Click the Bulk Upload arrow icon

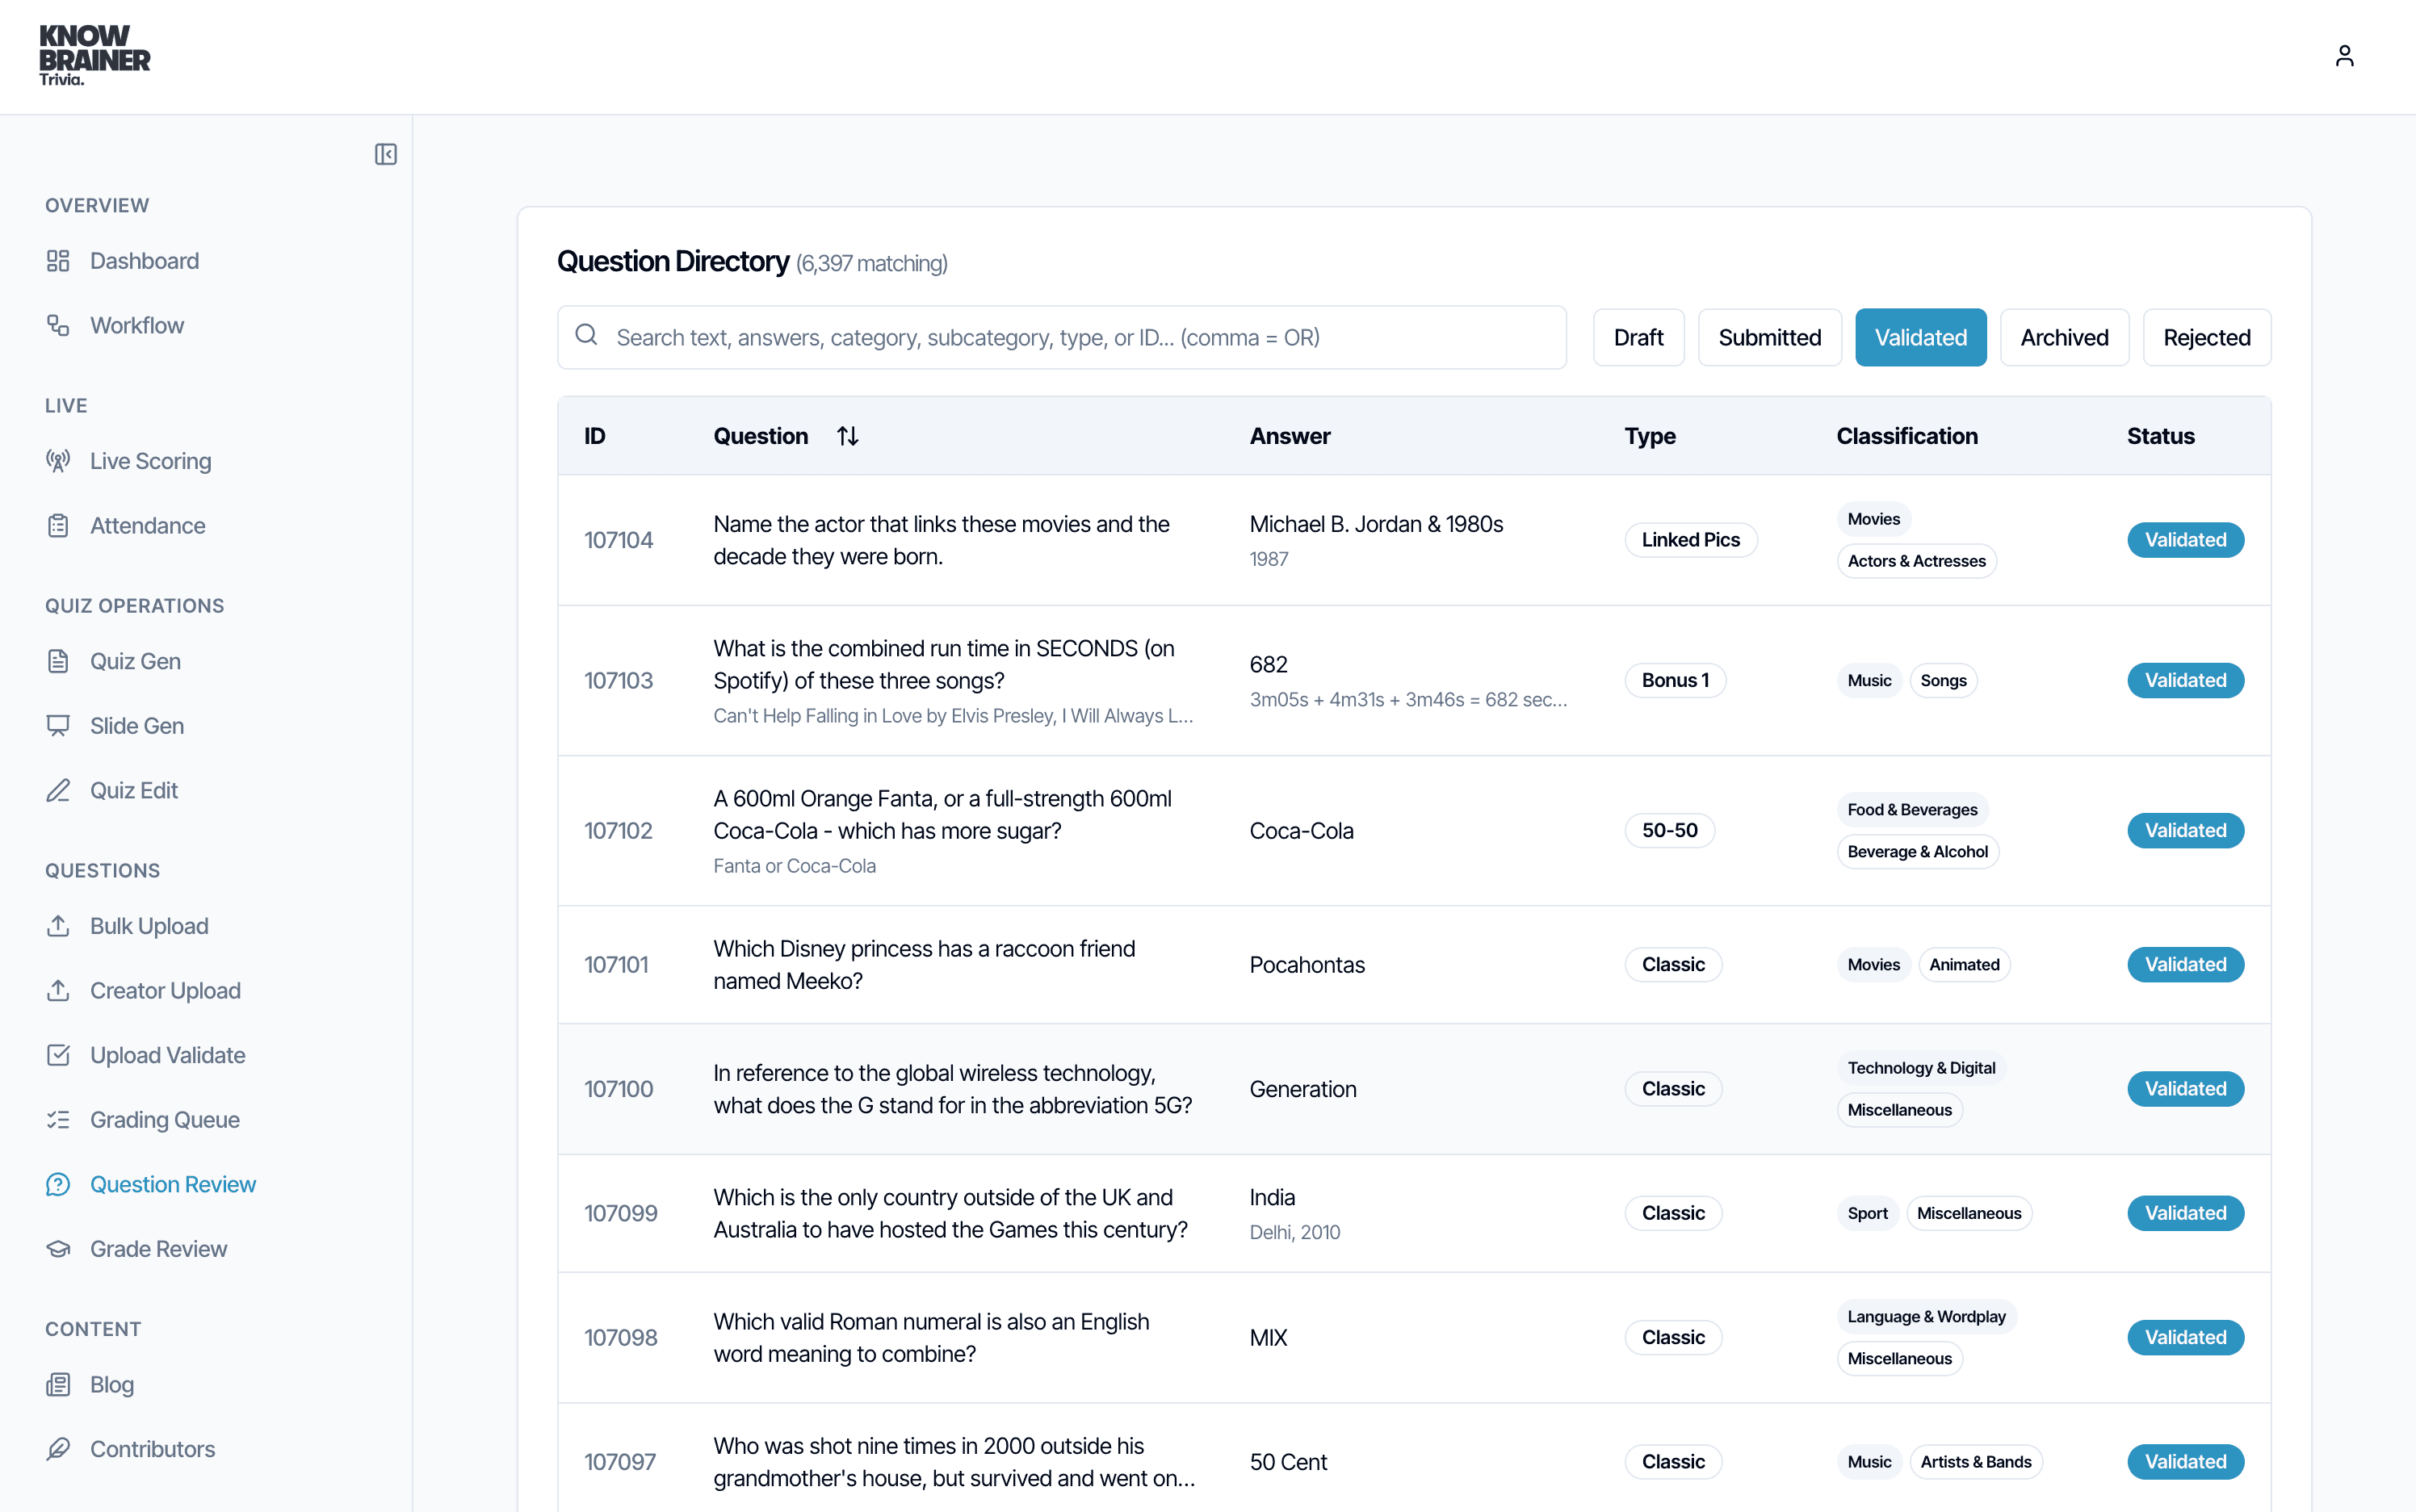point(58,926)
